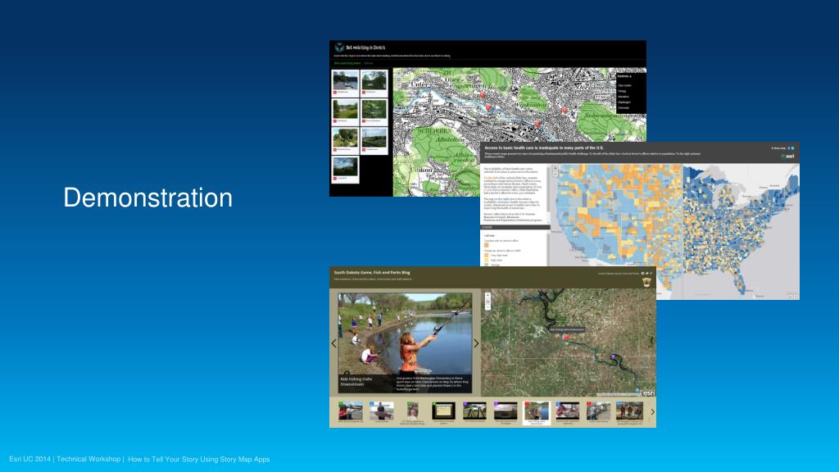This screenshot has width=839, height=472.
Task: Click the esri logo on South Dakota map
Action: click(649, 393)
